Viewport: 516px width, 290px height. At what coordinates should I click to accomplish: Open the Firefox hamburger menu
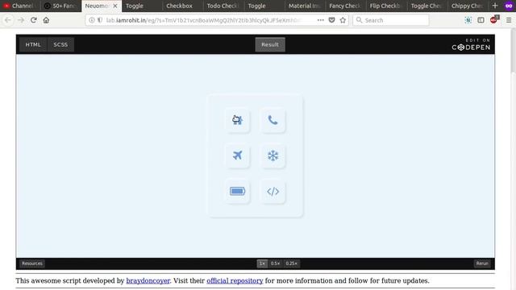pyautogui.click(x=509, y=20)
